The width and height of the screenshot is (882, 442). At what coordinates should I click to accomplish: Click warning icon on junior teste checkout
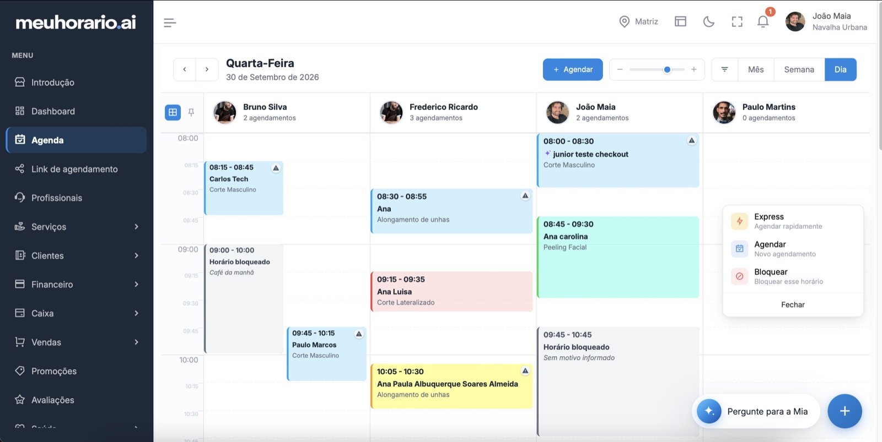pyautogui.click(x=691, y=140)
